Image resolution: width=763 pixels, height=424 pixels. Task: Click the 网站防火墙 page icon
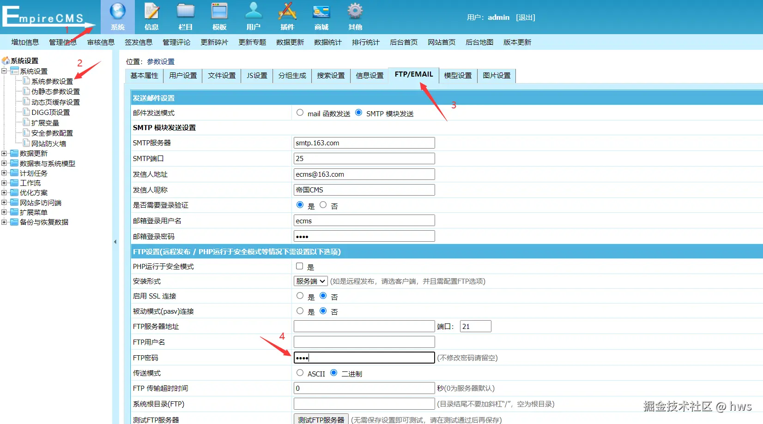click(26, 143)
